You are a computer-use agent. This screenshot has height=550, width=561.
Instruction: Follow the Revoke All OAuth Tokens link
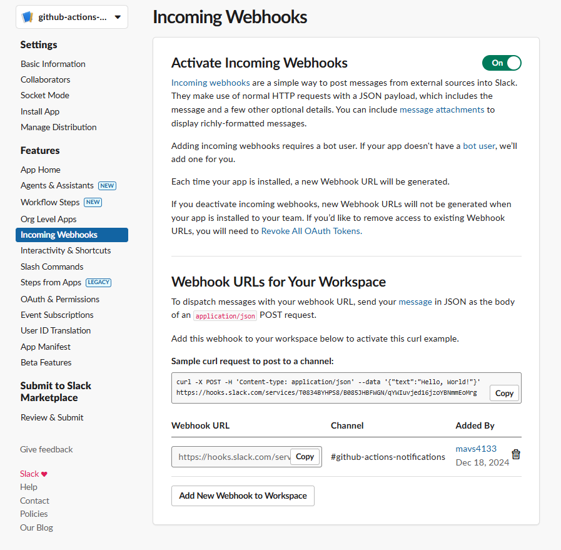tap(311, 231)
